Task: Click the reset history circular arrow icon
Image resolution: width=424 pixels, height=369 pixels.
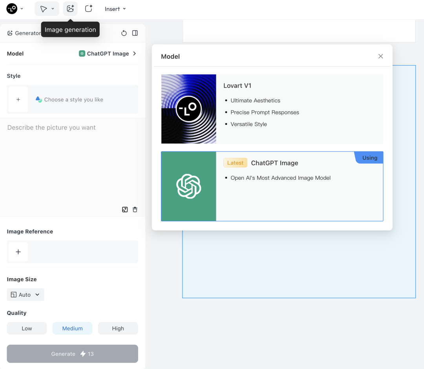Action: pos(124,33)
